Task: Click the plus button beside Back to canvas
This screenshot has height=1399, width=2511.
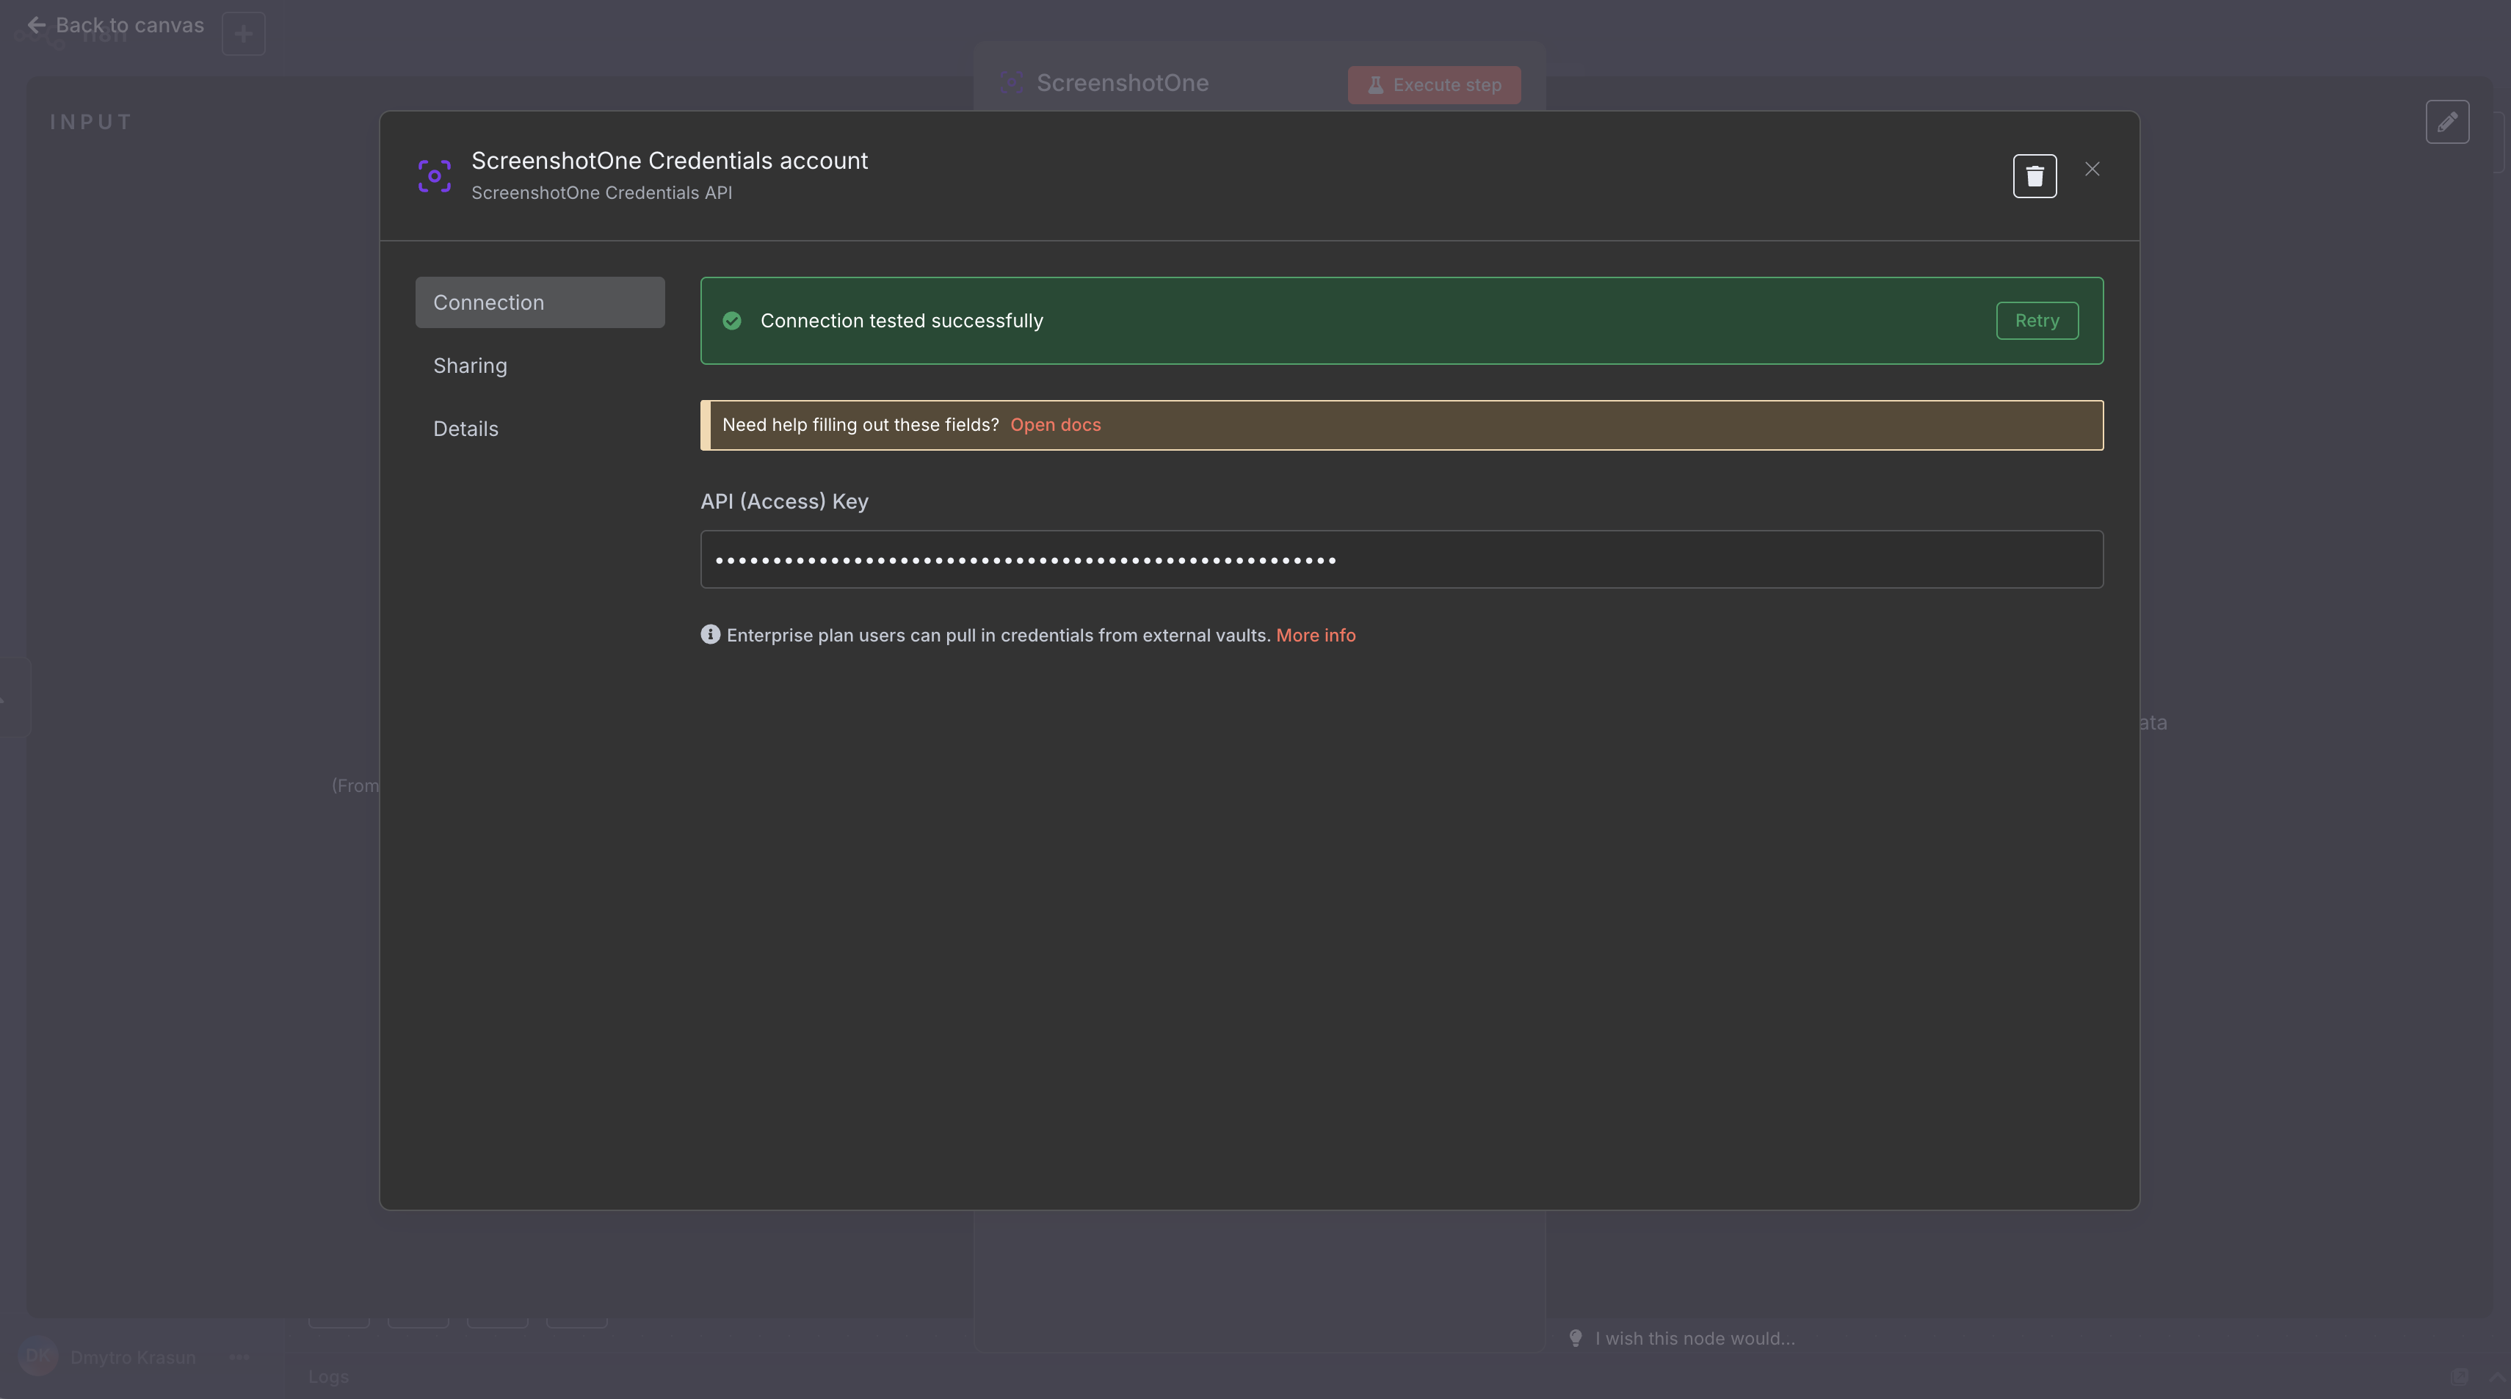Action: point(244,34)
